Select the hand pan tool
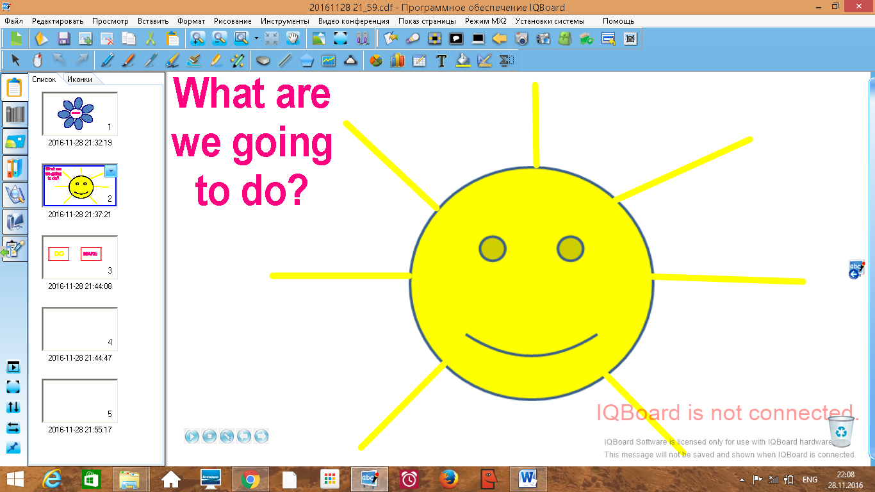Viewport: 875px width, 492px height. coord(293,38)
